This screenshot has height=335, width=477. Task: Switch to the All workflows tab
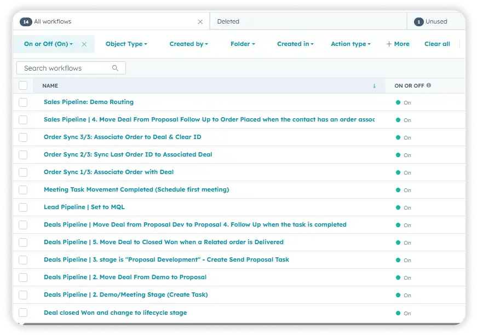tap(111, 21)
